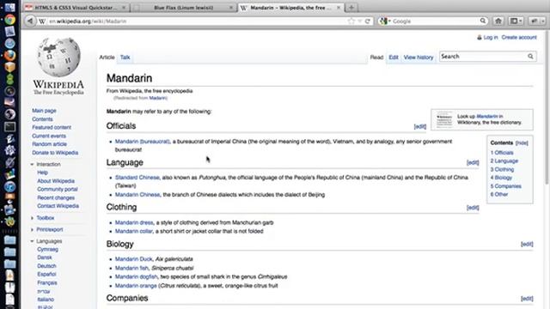Click the Create account link

click(519, 38)
